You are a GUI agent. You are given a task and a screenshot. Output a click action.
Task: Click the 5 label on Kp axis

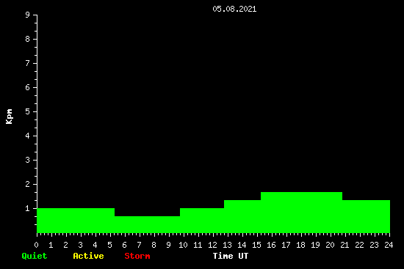28,111
